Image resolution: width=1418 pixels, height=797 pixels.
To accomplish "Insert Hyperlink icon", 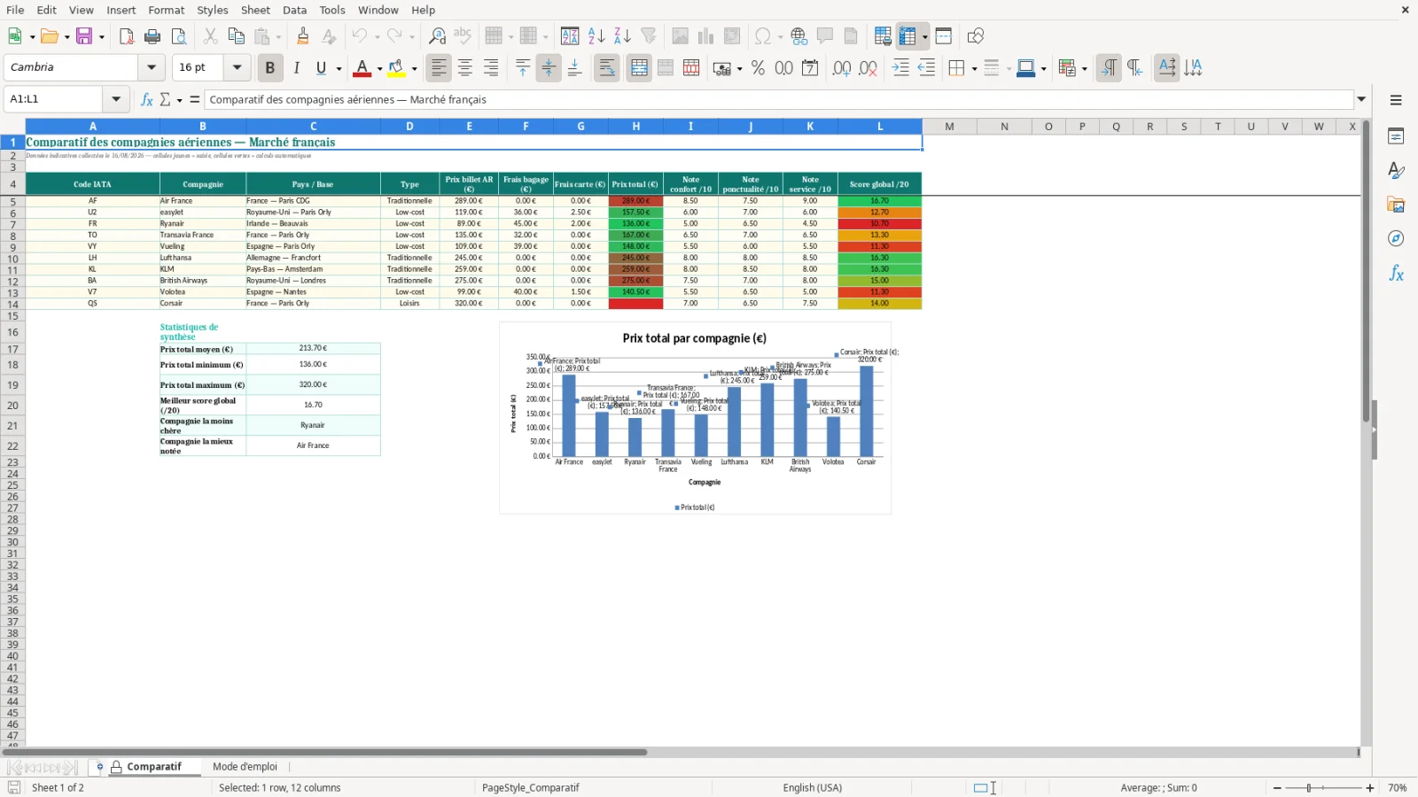I will (799, 36).
